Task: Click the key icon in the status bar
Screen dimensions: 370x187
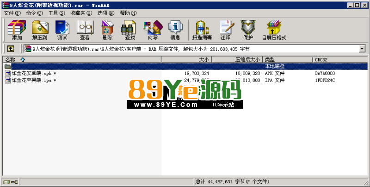Action: tap(14, 182)
